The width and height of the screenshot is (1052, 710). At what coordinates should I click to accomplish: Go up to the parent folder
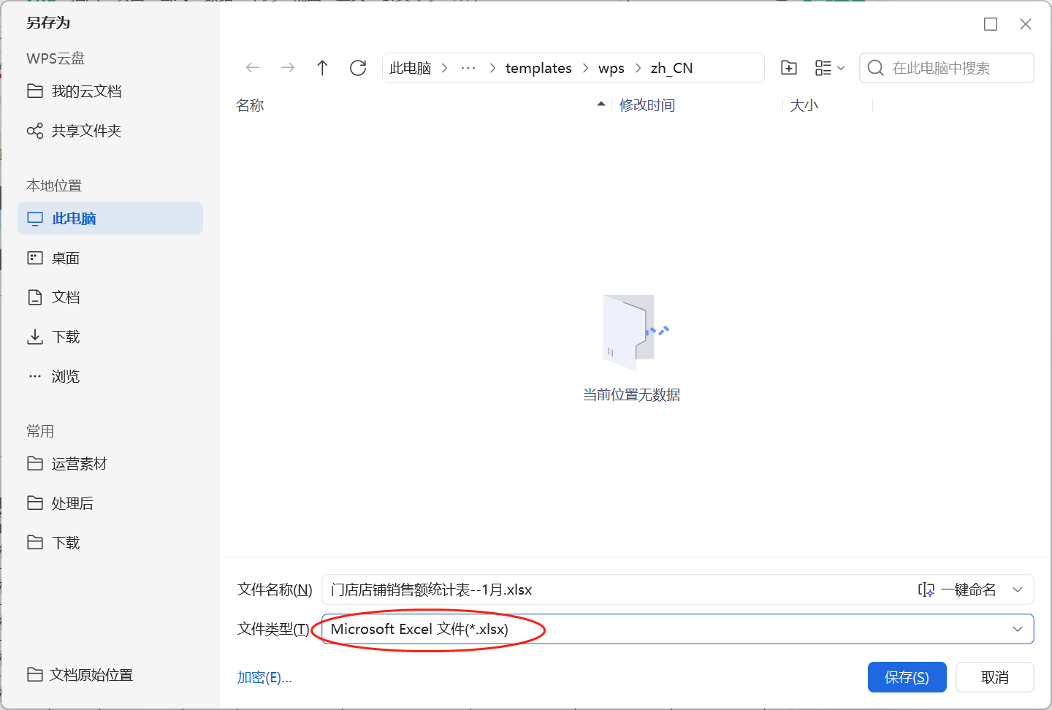[322, 67]
